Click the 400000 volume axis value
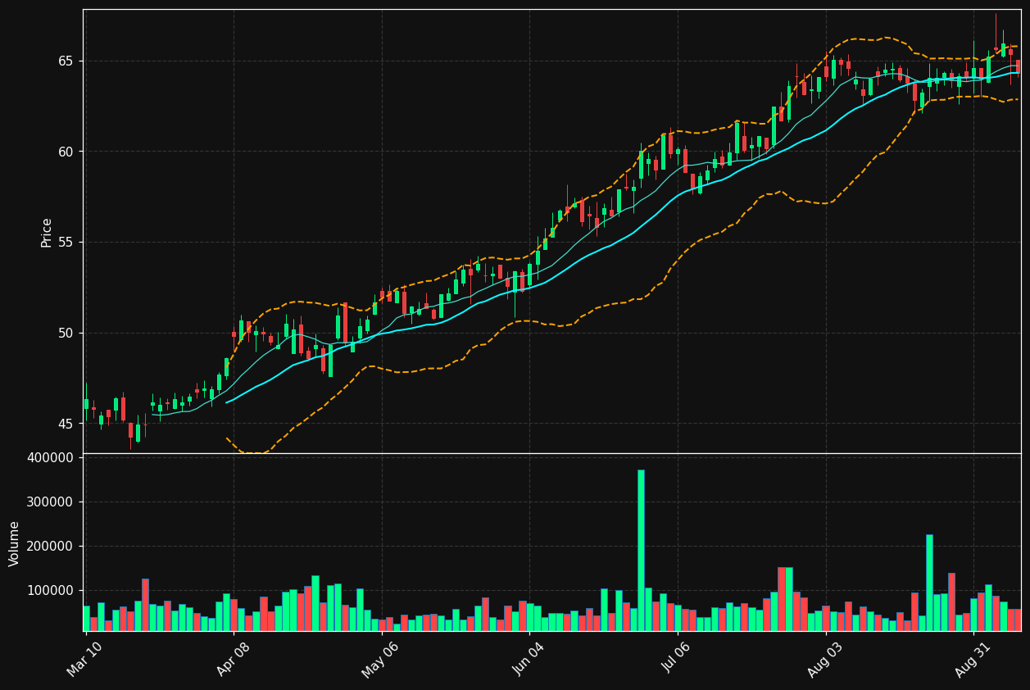The height and width of the screenshot is (690, 1030). coord(51,458)
